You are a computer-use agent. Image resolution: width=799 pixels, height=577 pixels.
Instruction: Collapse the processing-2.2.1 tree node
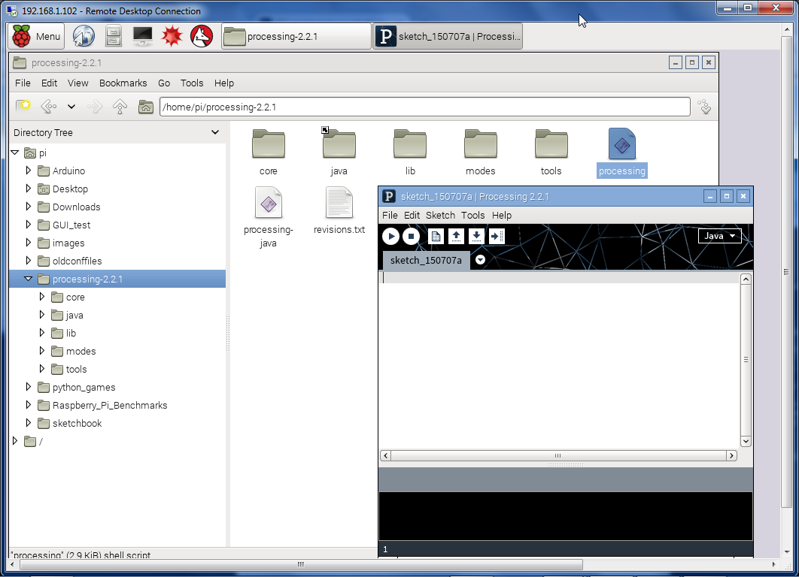(x=29, y=279)
